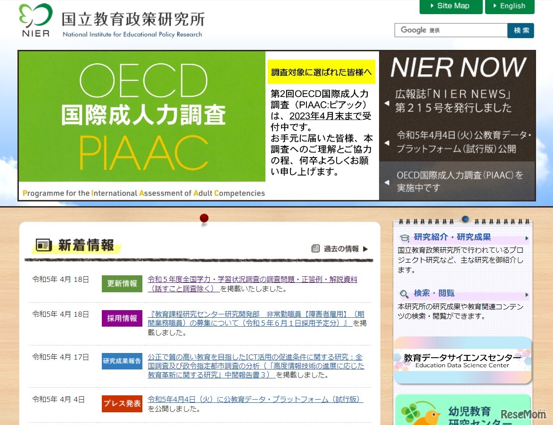Click the purple 採用情報 tag

122,318
